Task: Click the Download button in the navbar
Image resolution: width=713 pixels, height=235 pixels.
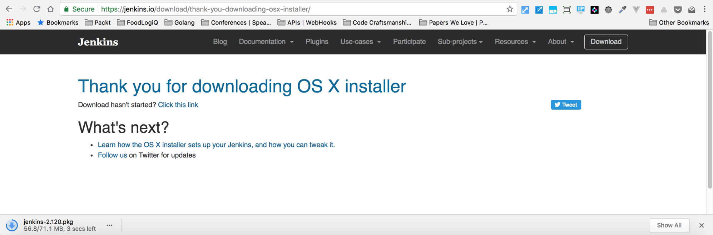Action: (x=606, y=42)
